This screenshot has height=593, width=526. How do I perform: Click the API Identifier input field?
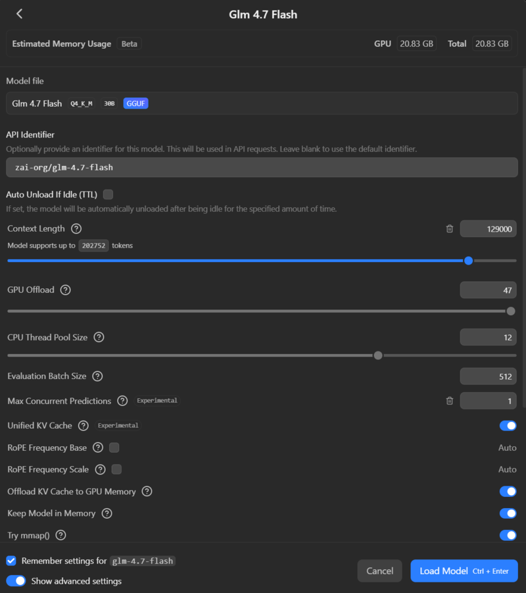click(262, 167)
